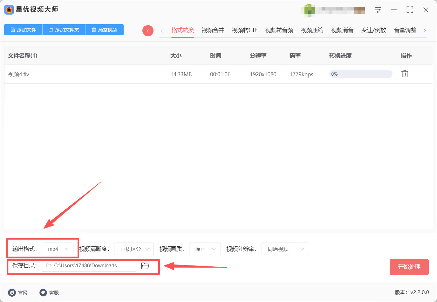Open the settings sliders icon in title bar
The width and height of the screenshot is (437, 302).
[378, 10]
